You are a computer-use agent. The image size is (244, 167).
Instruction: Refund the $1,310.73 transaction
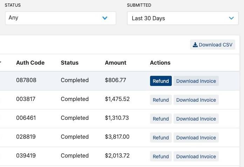161,119
